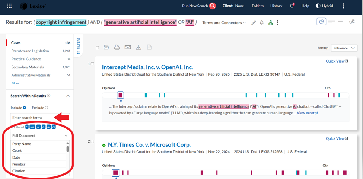Screen dimensions: 363x179
Task: Check the box for result 2 N.Y. Times
Action: pyautogui.click(x=92, y=141)
